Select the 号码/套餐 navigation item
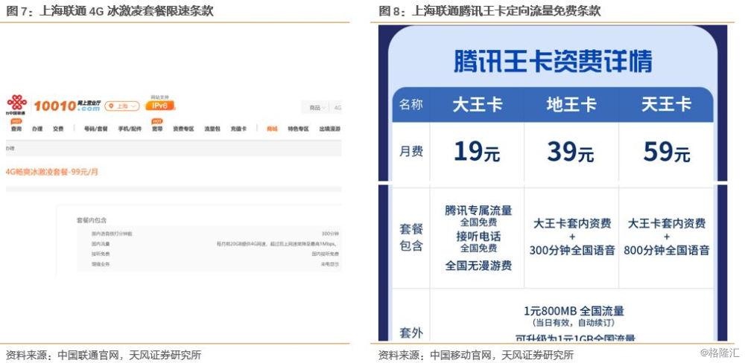The height and width of the screenshot is (363, 745). coord(96,129)
